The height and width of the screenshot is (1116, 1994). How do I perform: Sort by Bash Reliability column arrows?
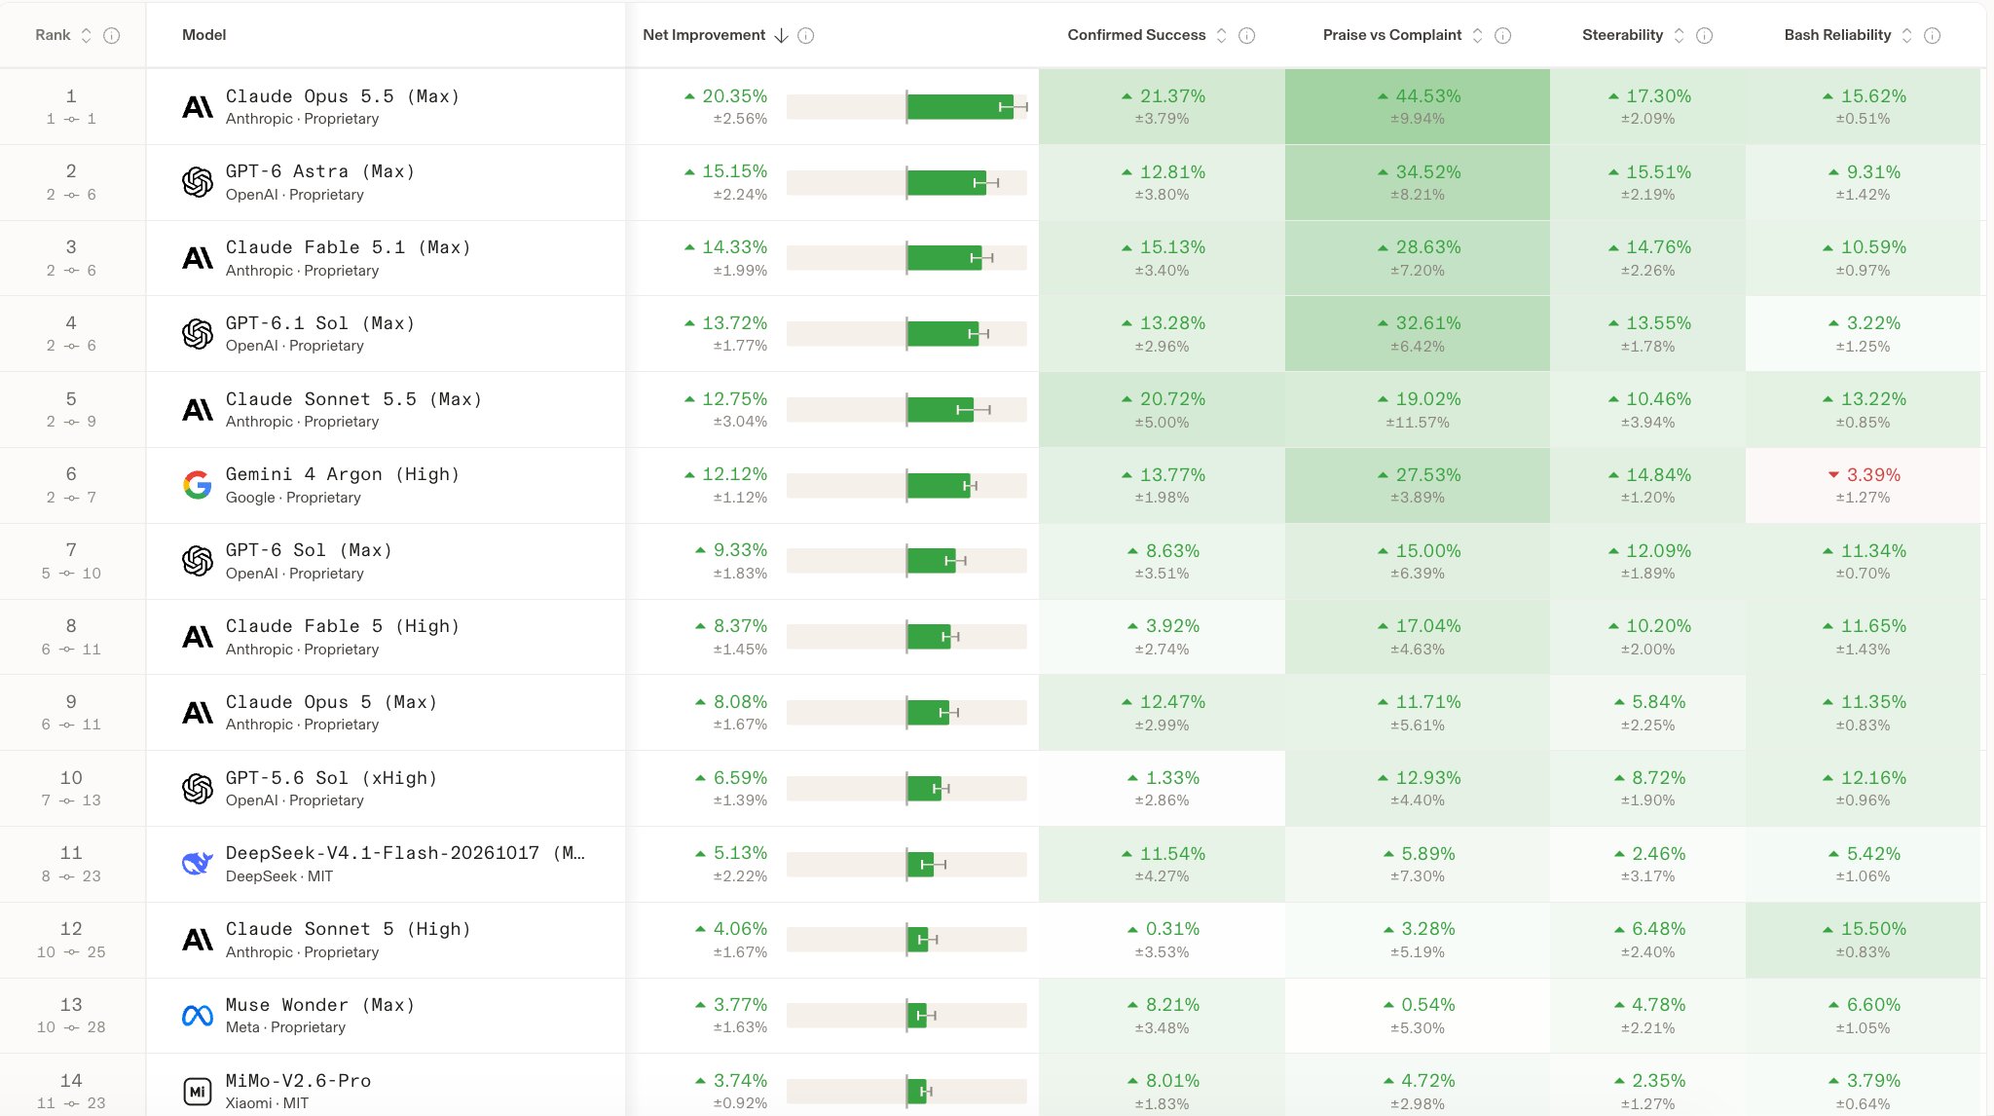point(1907,35)
